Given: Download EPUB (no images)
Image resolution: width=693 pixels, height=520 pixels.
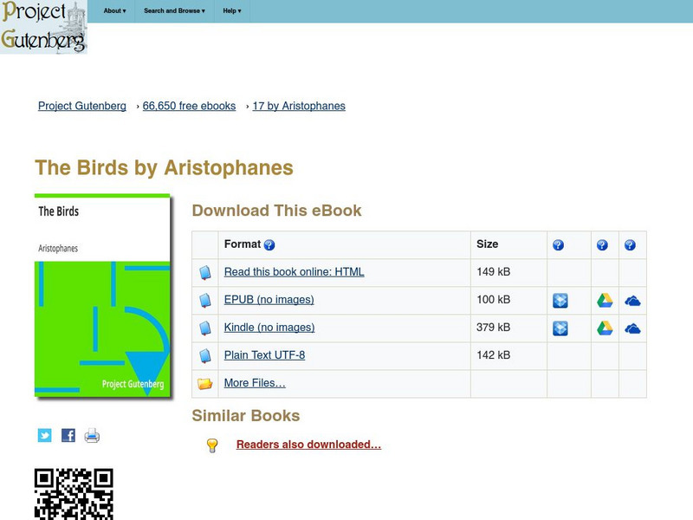Looking at the screenshot, I should [269, 300].
